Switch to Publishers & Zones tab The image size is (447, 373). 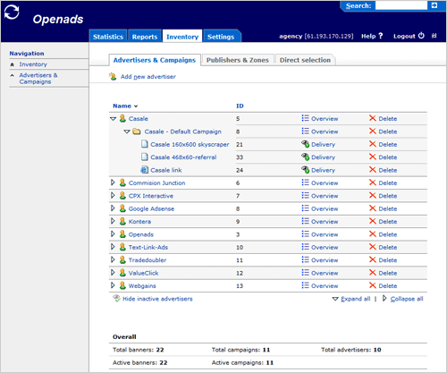point(238,60)
